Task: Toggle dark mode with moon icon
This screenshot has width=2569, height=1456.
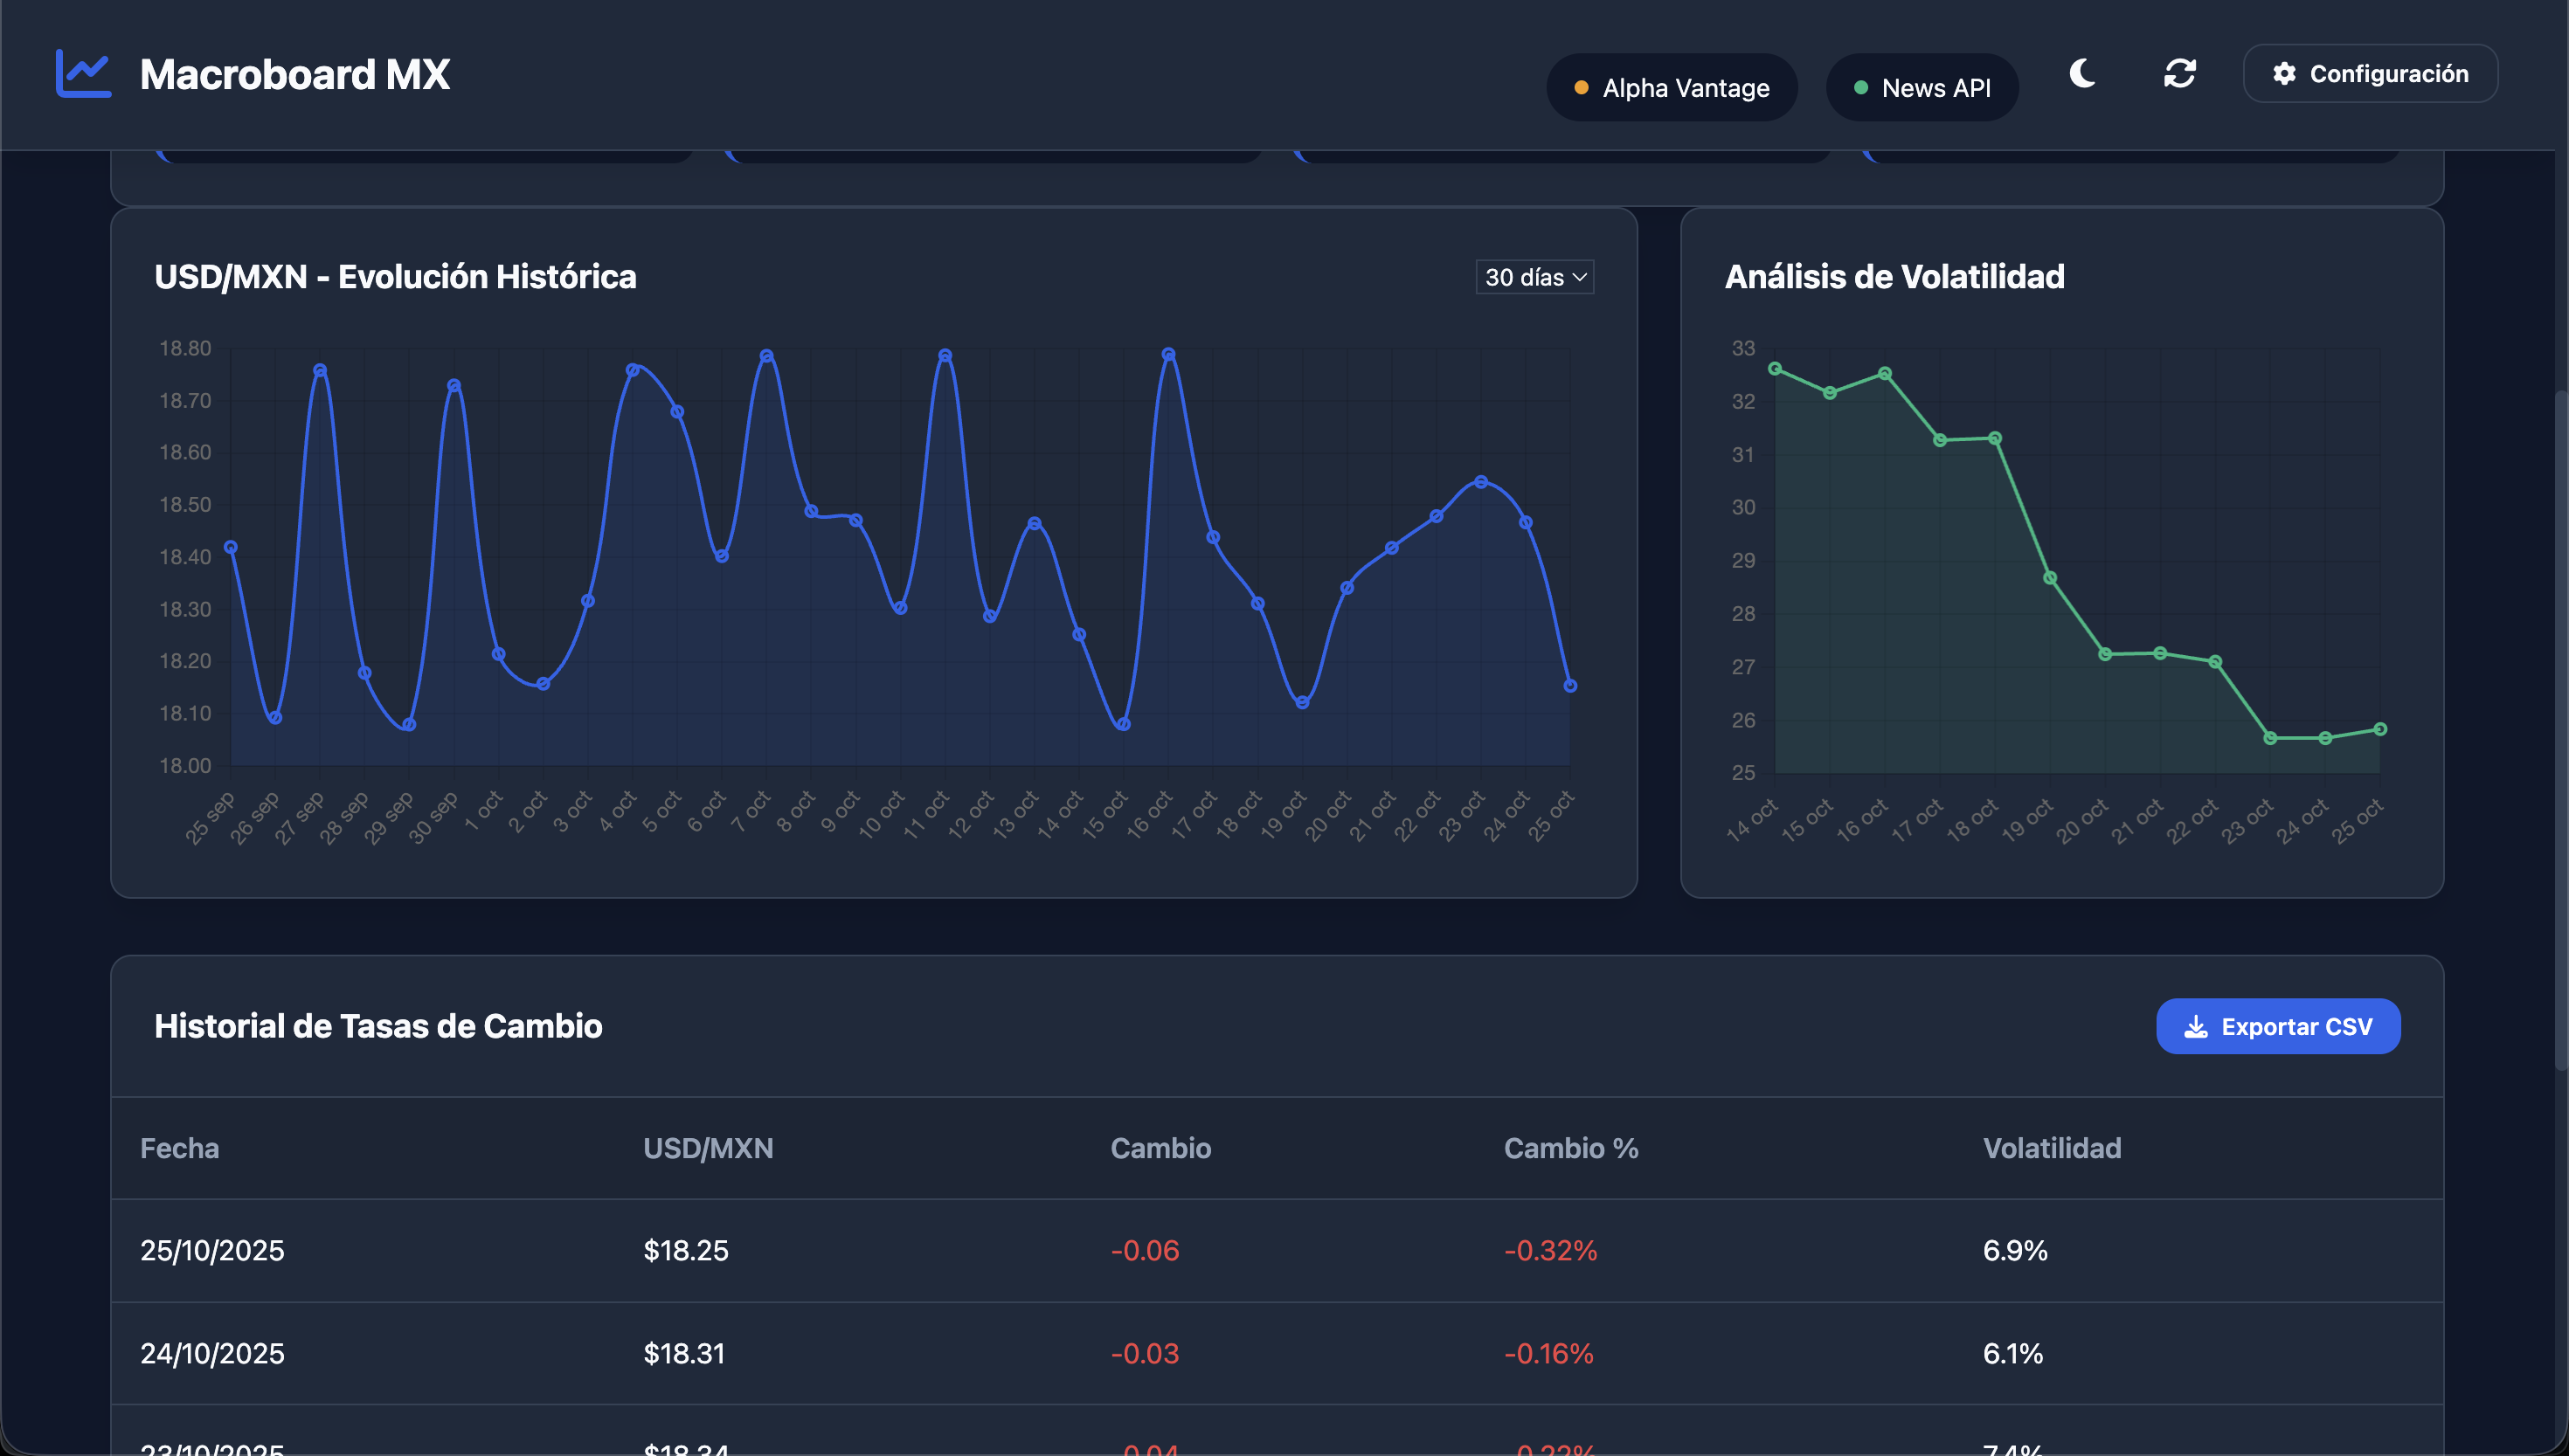Action: click(2083, 73)
